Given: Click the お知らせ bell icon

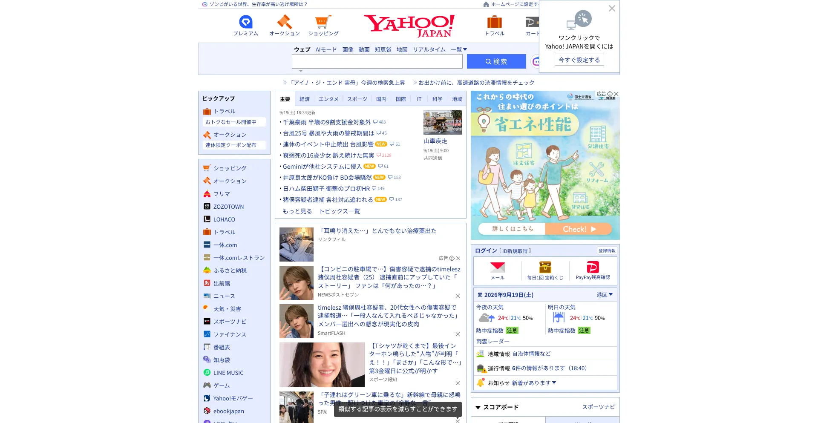Looking at the screenshot, I should (481, 383).
